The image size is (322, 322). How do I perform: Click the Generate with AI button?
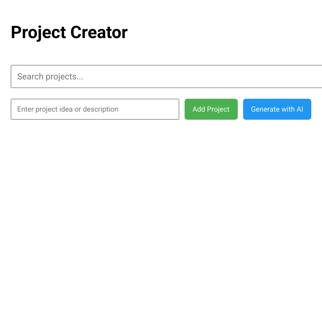277,109
